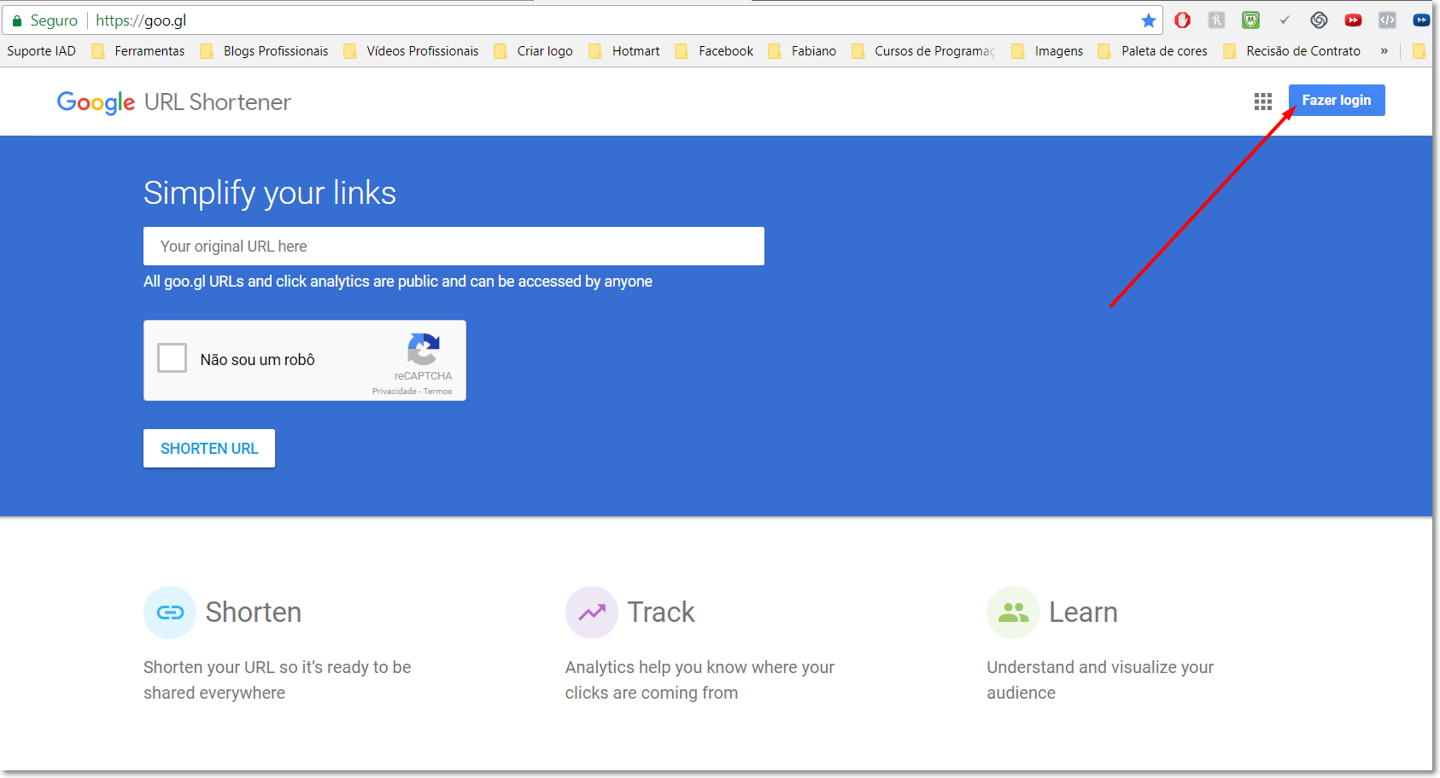Click the reCAPTCHA logo
Screen dimensions: 1440x778
[x=423, y=350]
